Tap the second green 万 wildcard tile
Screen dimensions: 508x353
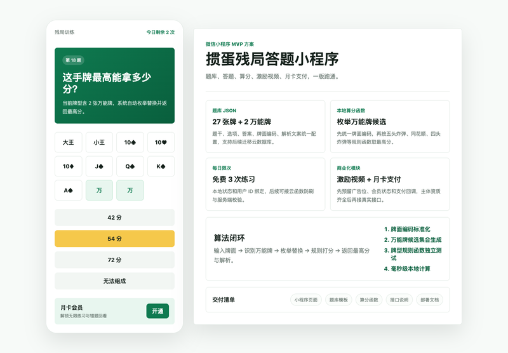click(x=130, y=190)
